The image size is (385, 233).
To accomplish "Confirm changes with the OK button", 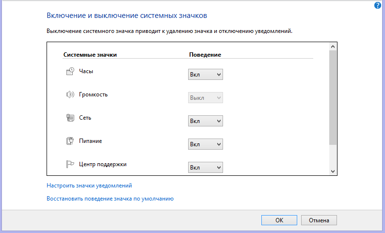I will point(279,220).
